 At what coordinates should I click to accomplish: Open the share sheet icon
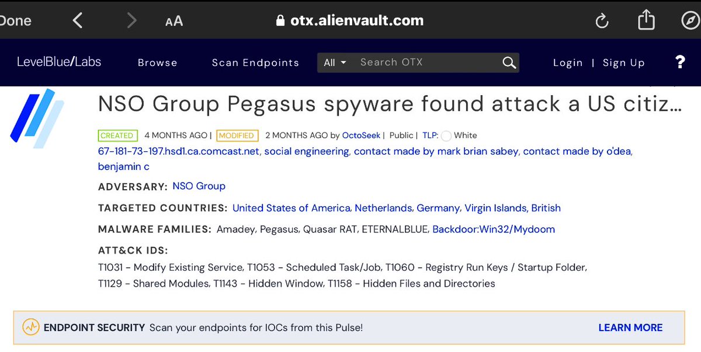[646, 20]
